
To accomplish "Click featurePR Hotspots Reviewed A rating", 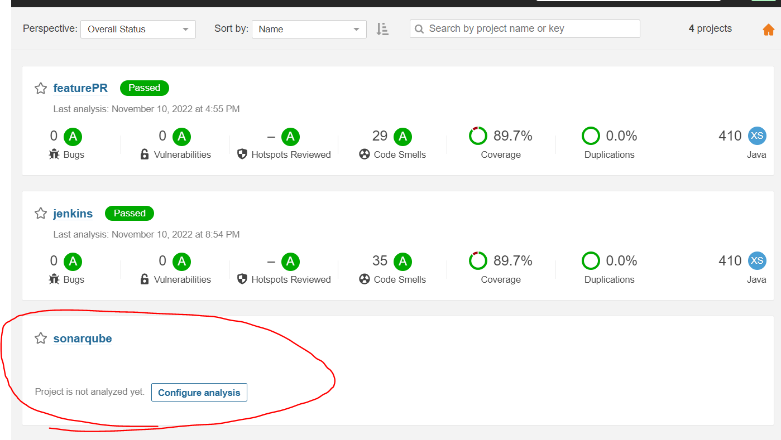I will coord(290,136).
